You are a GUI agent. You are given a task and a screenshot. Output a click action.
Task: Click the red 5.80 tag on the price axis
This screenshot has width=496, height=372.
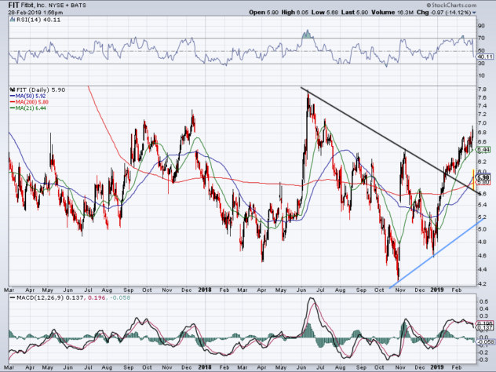click(483, 183)
